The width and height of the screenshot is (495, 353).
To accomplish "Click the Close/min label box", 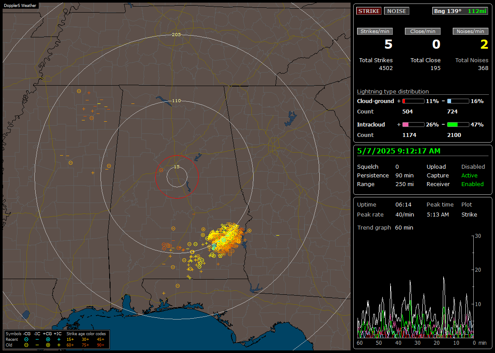I will pos(423,31).
